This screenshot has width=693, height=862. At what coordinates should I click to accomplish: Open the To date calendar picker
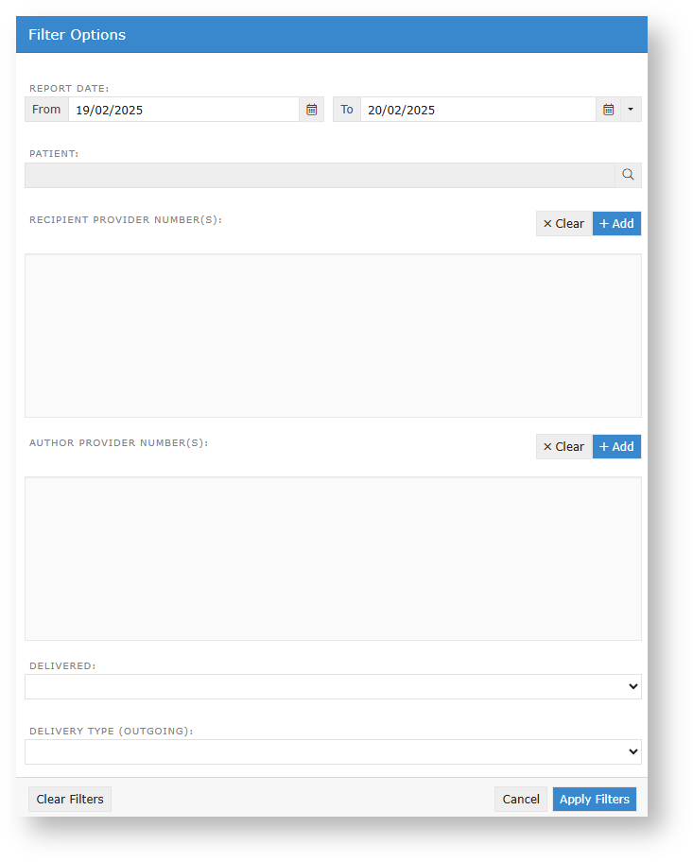pyautogui.click(x=609, y=110)
